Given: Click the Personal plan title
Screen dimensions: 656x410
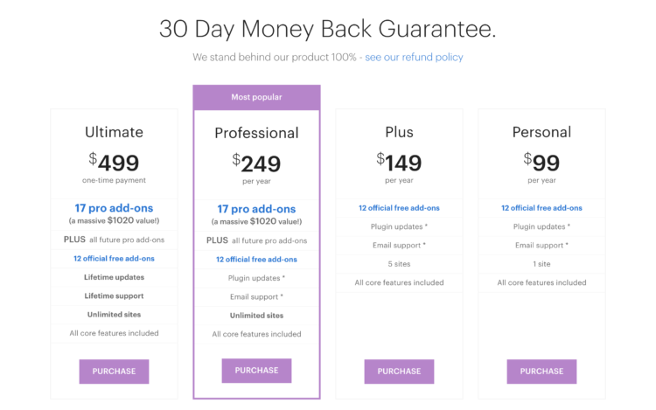Looking at the screenshot, I should pyautogui.click(x=541, y=133).
